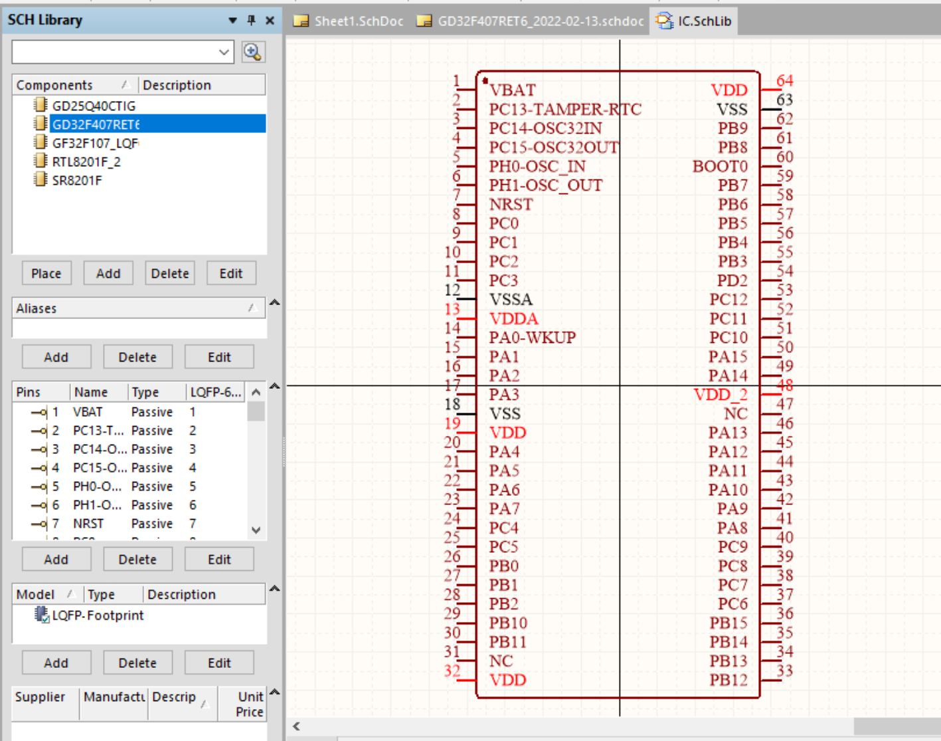
Task: Click the Aliases column header
Action: point(139,308)
